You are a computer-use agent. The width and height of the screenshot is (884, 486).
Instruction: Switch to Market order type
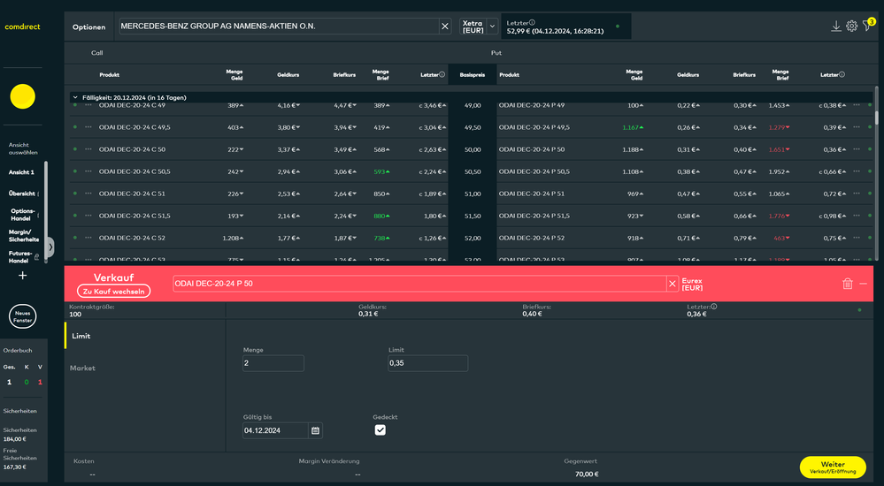coord(82,368)
